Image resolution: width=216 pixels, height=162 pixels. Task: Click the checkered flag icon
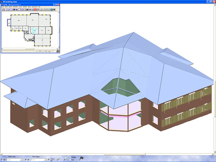[x=82, y=158]
